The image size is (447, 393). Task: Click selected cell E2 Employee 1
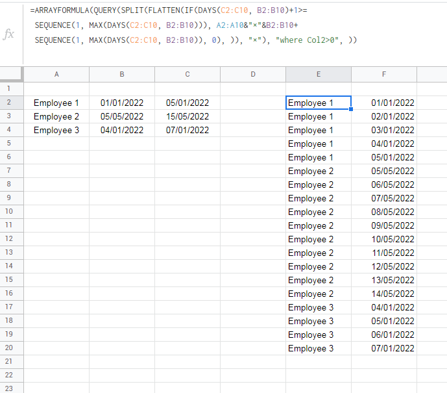click(319, 103)
